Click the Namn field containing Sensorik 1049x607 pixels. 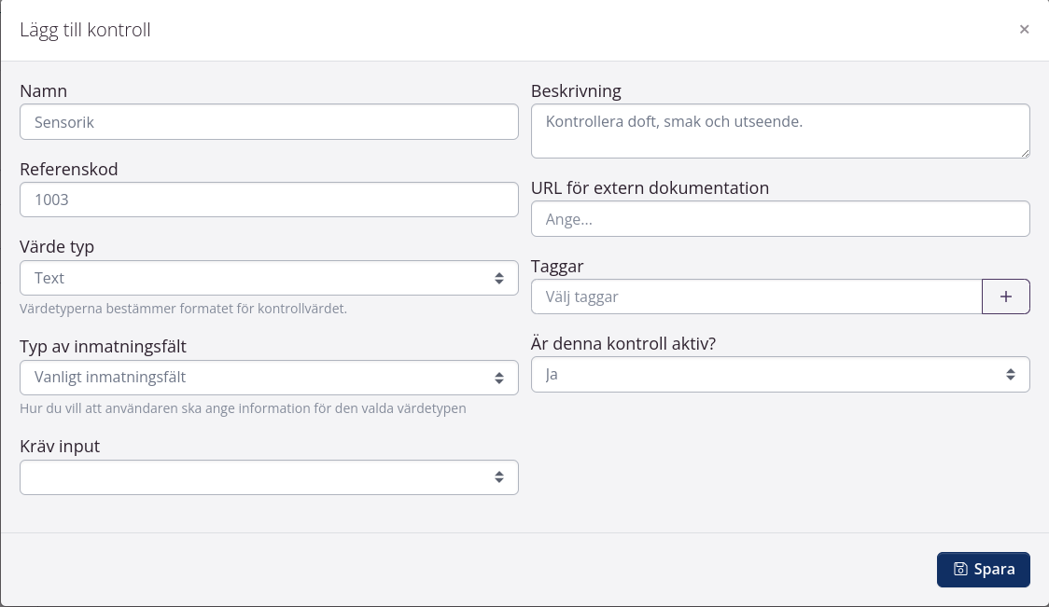(x=269, y=122)
